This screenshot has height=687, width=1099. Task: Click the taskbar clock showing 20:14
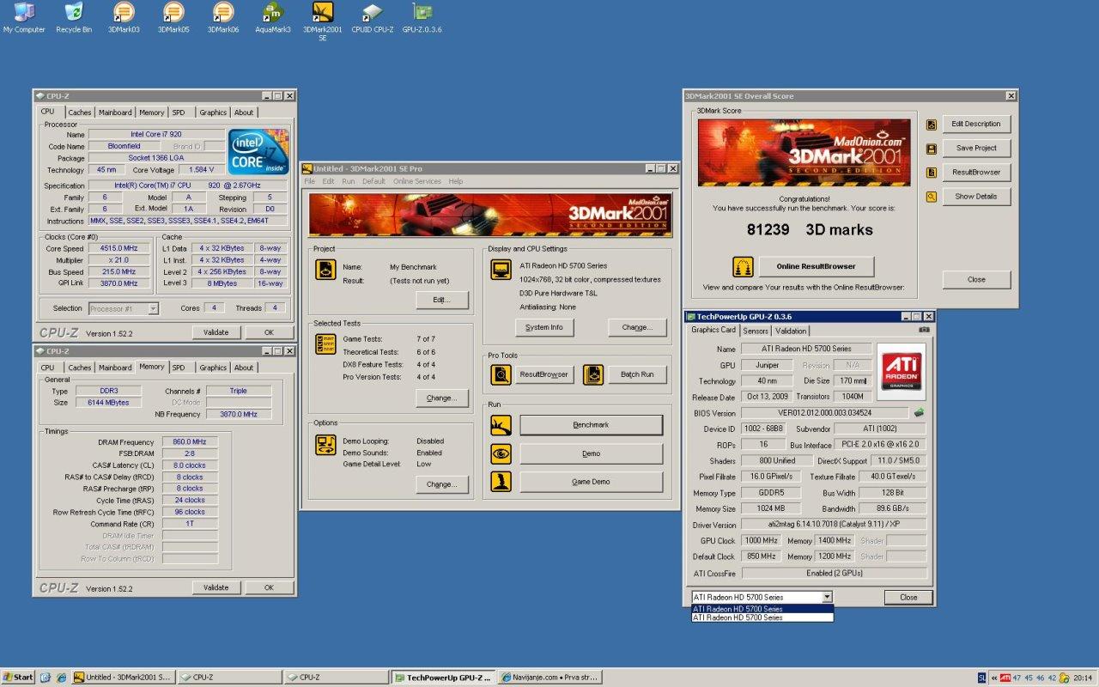click(1084, 678)
